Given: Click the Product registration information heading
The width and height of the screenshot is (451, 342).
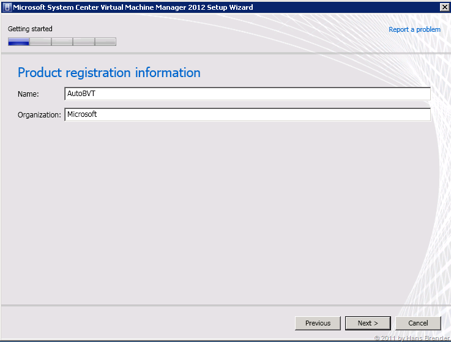Looking at the screenshot, I should click(x=109, y=73).
